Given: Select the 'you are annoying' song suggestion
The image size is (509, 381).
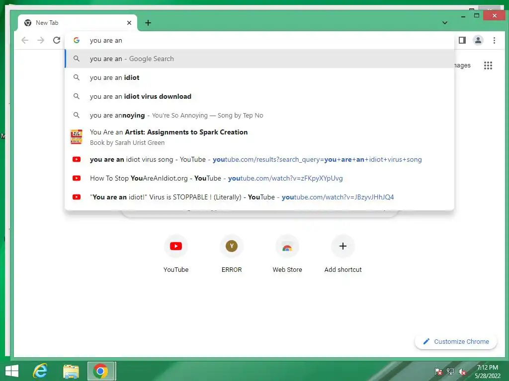Looking at the screenshot, I should point(259,115).
